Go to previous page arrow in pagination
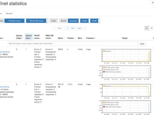 (54, 28)
